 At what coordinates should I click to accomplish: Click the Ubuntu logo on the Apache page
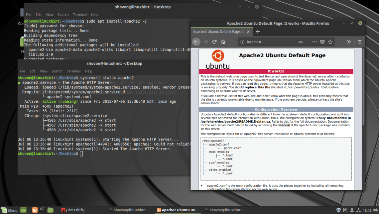coord(218,59)
